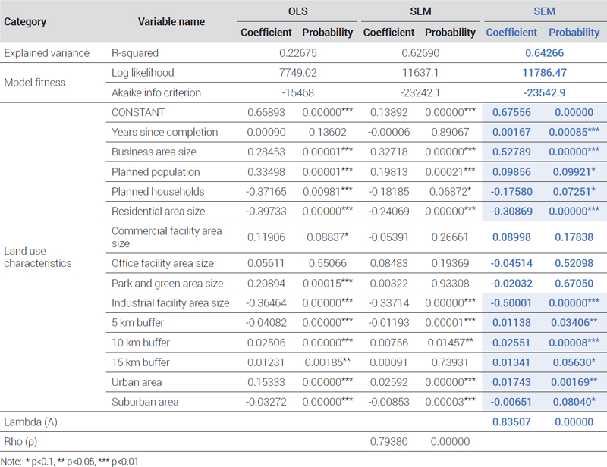Select OLS coefficient 0.15333
Viewport: 607px width, 467px height.
266,382
